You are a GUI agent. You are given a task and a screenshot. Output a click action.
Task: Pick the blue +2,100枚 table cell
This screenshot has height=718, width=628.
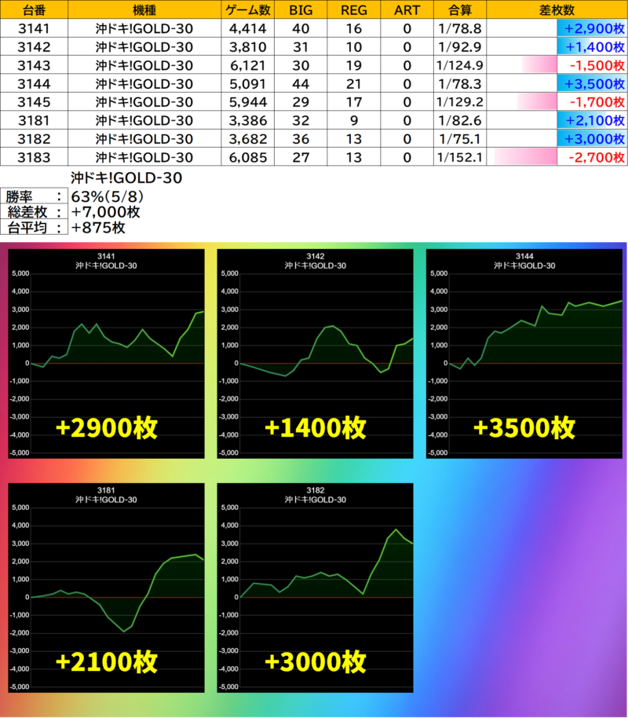[557, 120]
